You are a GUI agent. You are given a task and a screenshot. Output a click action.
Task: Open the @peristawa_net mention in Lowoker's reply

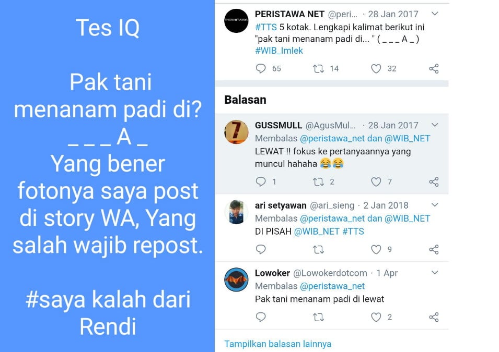click(x=332, y=286)
